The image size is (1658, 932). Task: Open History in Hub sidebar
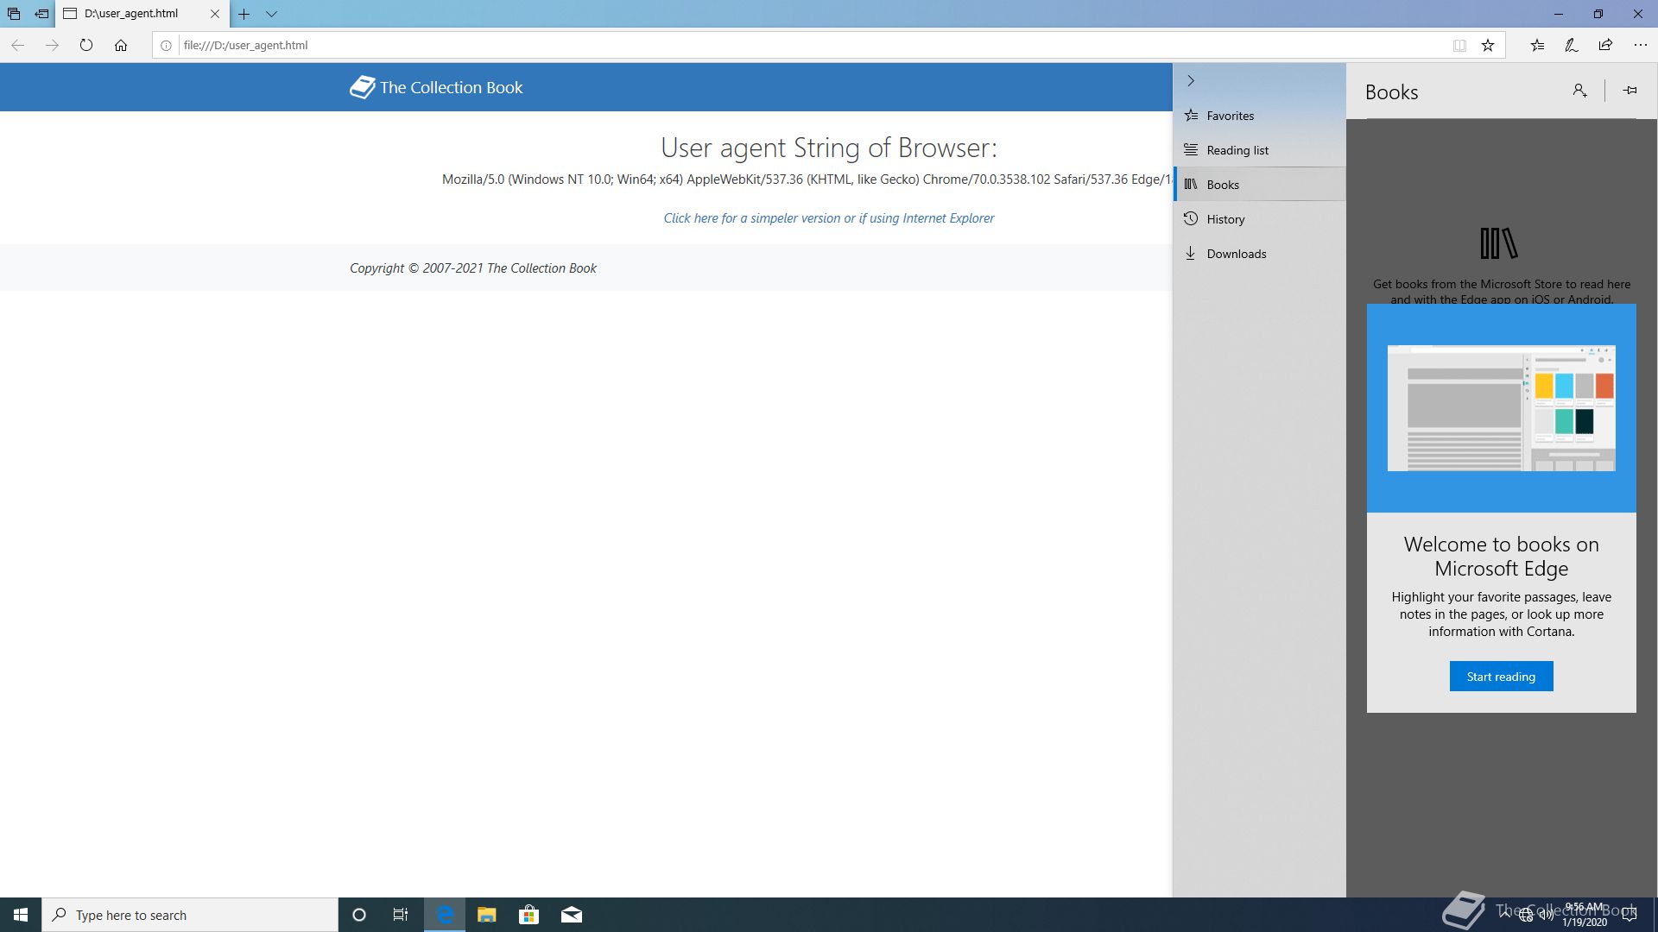(x=1259, y=219)
